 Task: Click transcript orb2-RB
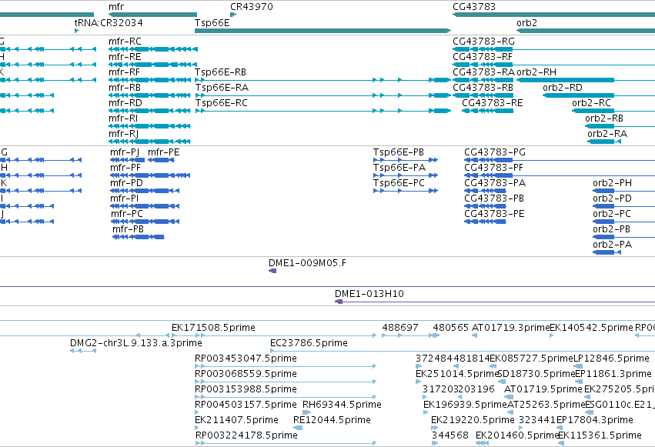pyautogui.click(x=620, y=126)
